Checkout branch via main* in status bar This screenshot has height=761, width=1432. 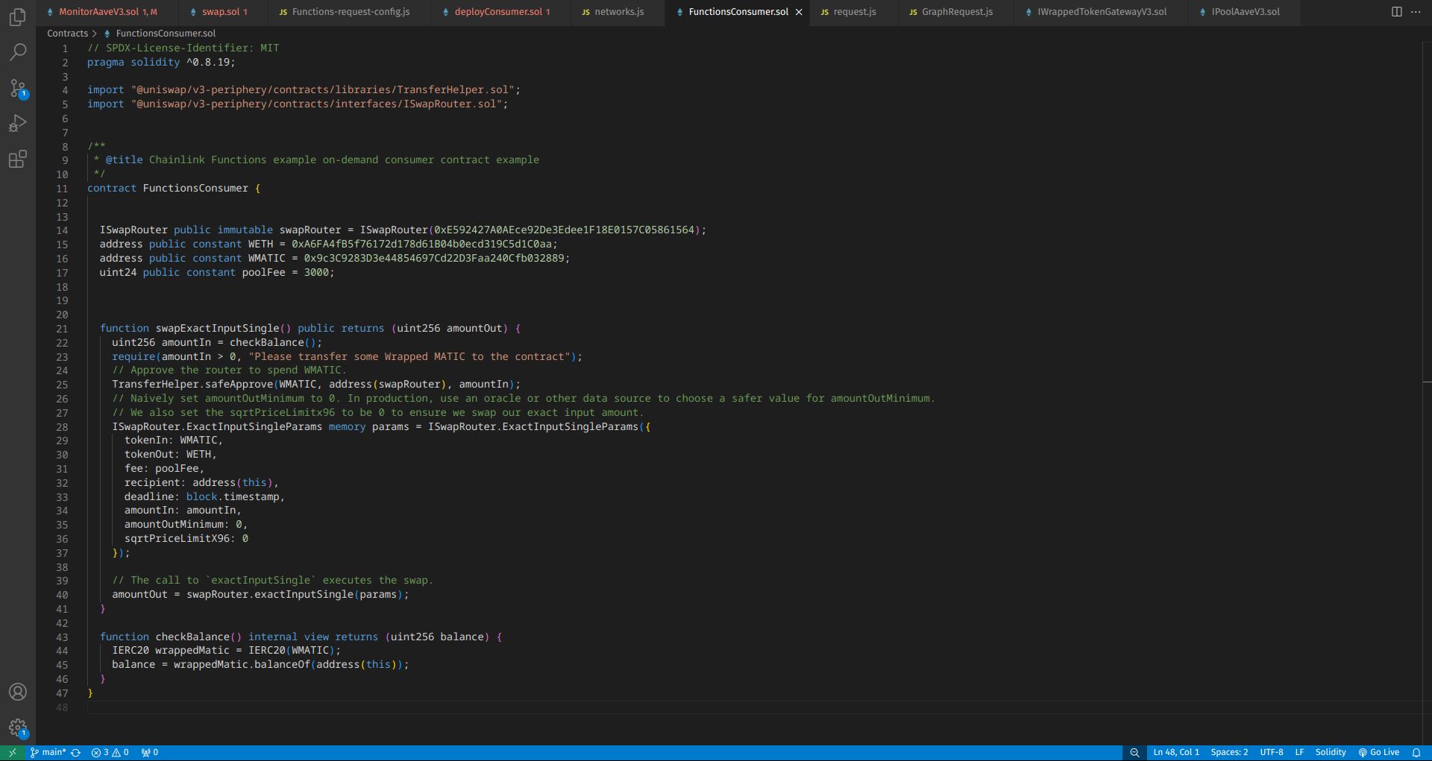[x=48, y=753]
